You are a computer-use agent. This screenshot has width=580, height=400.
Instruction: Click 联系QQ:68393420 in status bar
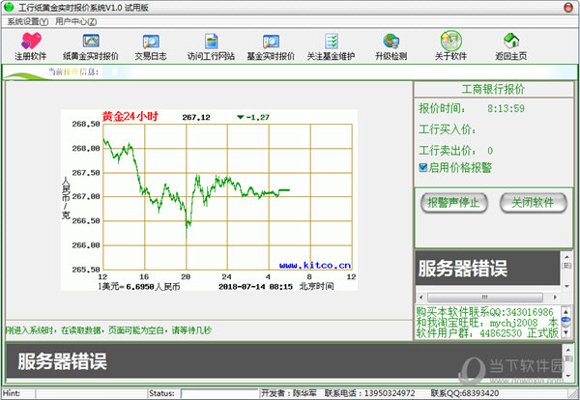(465, 393)
